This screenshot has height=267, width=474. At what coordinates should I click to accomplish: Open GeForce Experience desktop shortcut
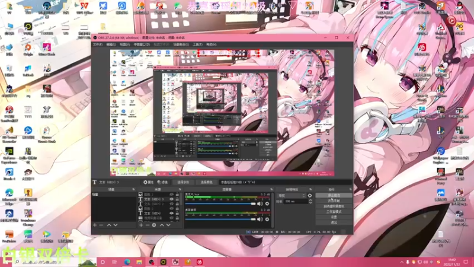pos(9,155)
